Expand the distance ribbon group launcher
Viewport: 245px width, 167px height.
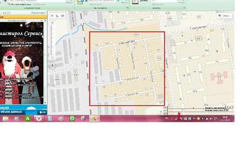(x=184, y=8)
